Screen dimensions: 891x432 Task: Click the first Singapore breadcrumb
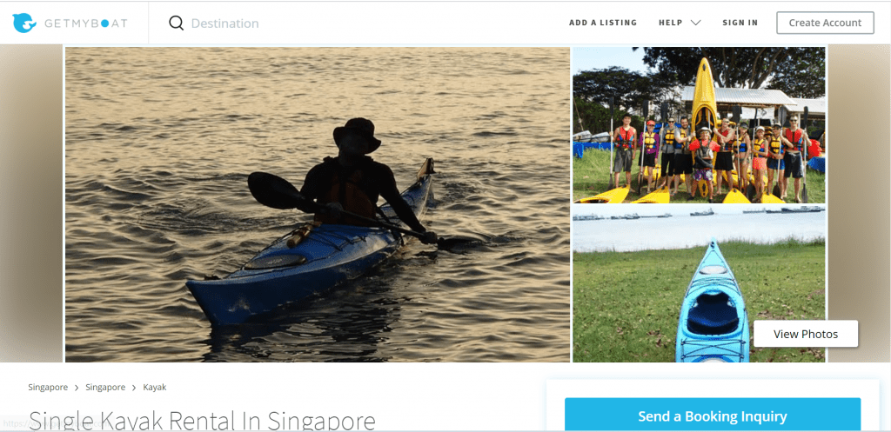pyautogui.click(x=48, y=387)
